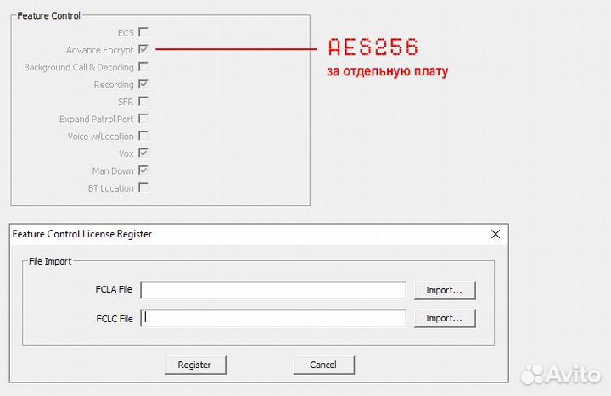Image resolution: width=611 pixels, height=396 pixels.
Task: Close the Feature Control License Register window
Action: coord(496,234)
